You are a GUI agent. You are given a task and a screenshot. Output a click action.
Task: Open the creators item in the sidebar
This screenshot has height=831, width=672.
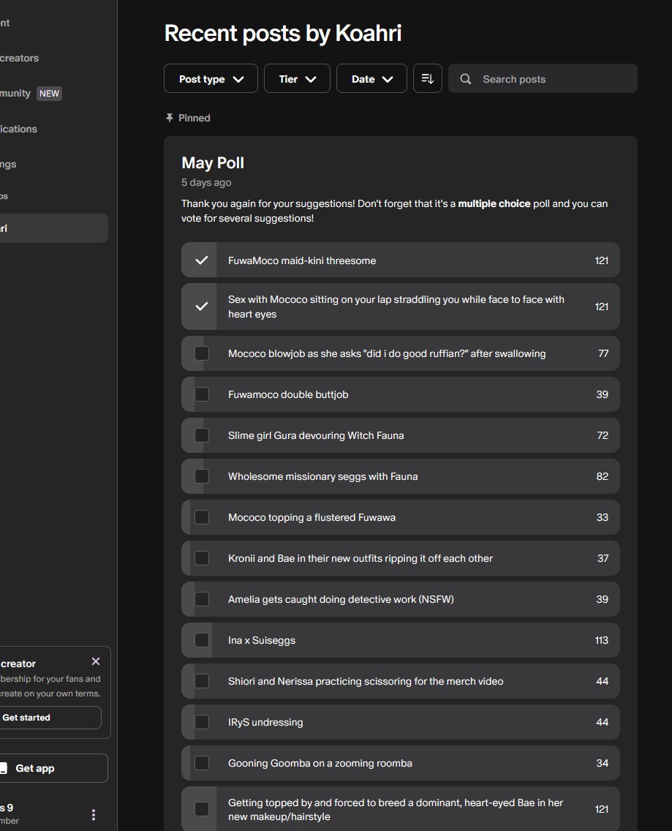click(x=20, y=58)
